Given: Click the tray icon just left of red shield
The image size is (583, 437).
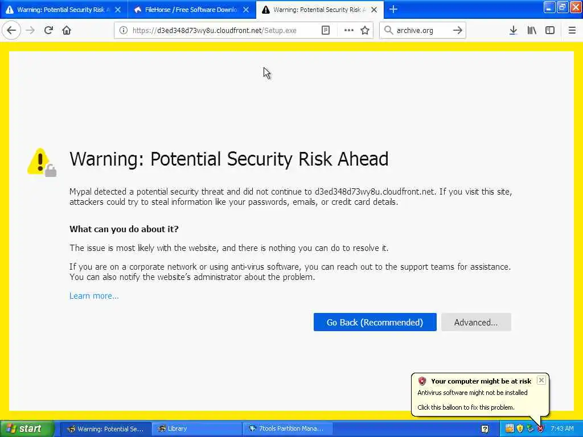Looking at the screenshot, I should (x=531, y=429).
